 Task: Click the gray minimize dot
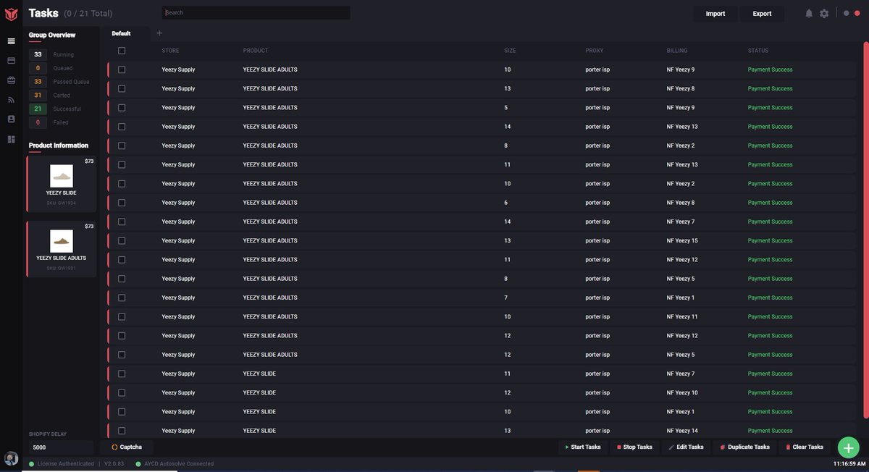pyautogui.click(x=847, y=13)
